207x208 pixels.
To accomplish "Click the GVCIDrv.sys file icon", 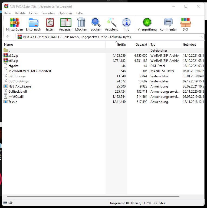I will (6, 76).
